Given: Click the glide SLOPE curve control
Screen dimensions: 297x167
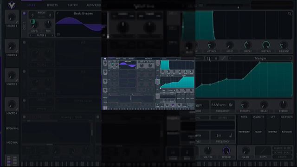Looking at the screenshot, I should tap(263, 151).
